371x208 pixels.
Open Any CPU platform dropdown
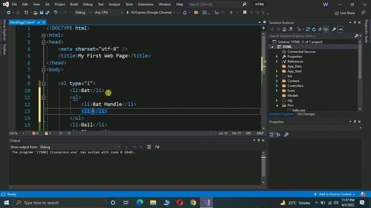coord(109,13)
